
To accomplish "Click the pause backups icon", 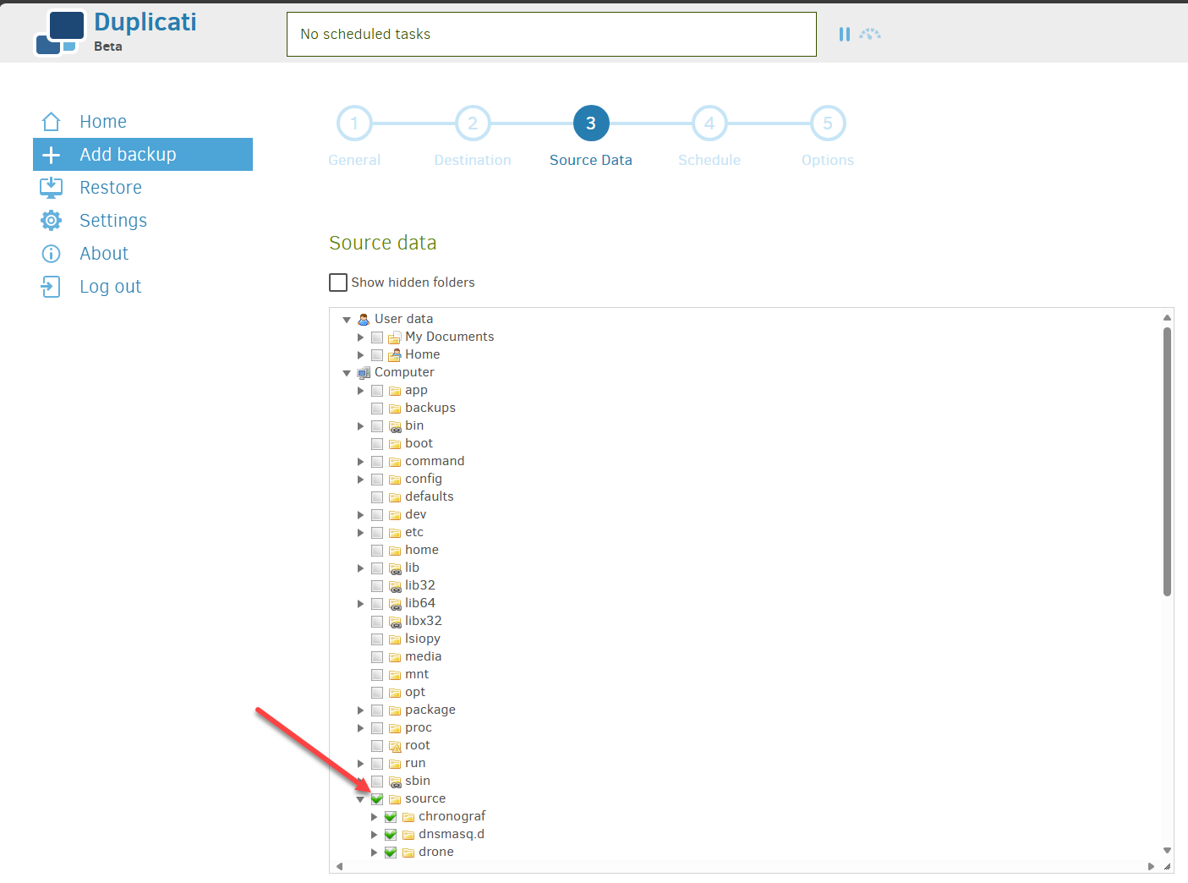I will tap(844, 34).
